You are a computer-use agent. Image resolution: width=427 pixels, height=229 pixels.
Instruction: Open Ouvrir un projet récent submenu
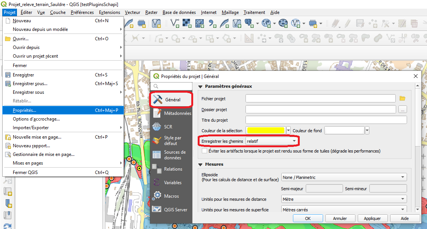tap(63, 56)
